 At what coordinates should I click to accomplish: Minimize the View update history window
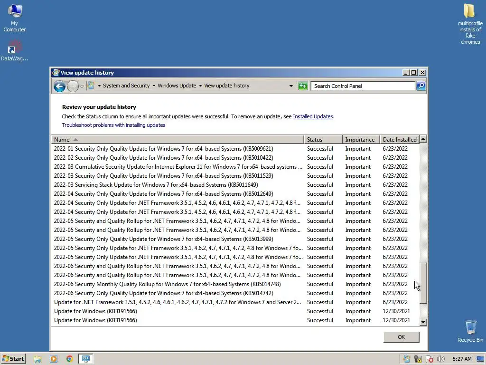(406, 73)
